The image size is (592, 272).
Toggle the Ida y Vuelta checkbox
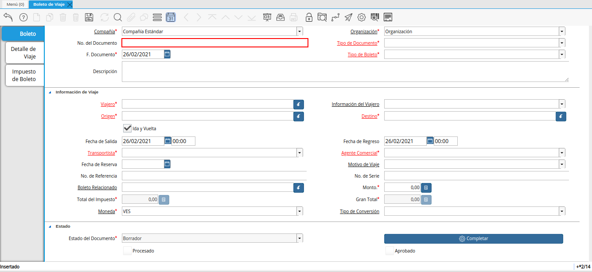(x=128, y=128)
